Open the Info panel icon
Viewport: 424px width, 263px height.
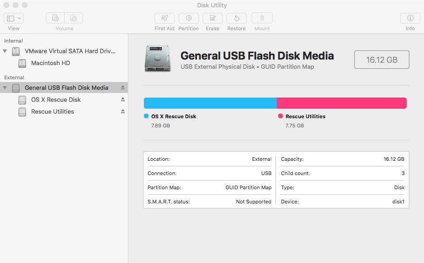click(x=410, y=18)
